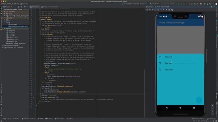Expand Scratches and Consoles node
218x122 pixels.
[3, 47]
